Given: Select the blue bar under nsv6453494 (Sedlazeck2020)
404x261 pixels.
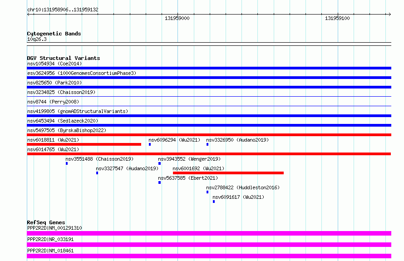Looking at the screenshot, I should [209, 125].
